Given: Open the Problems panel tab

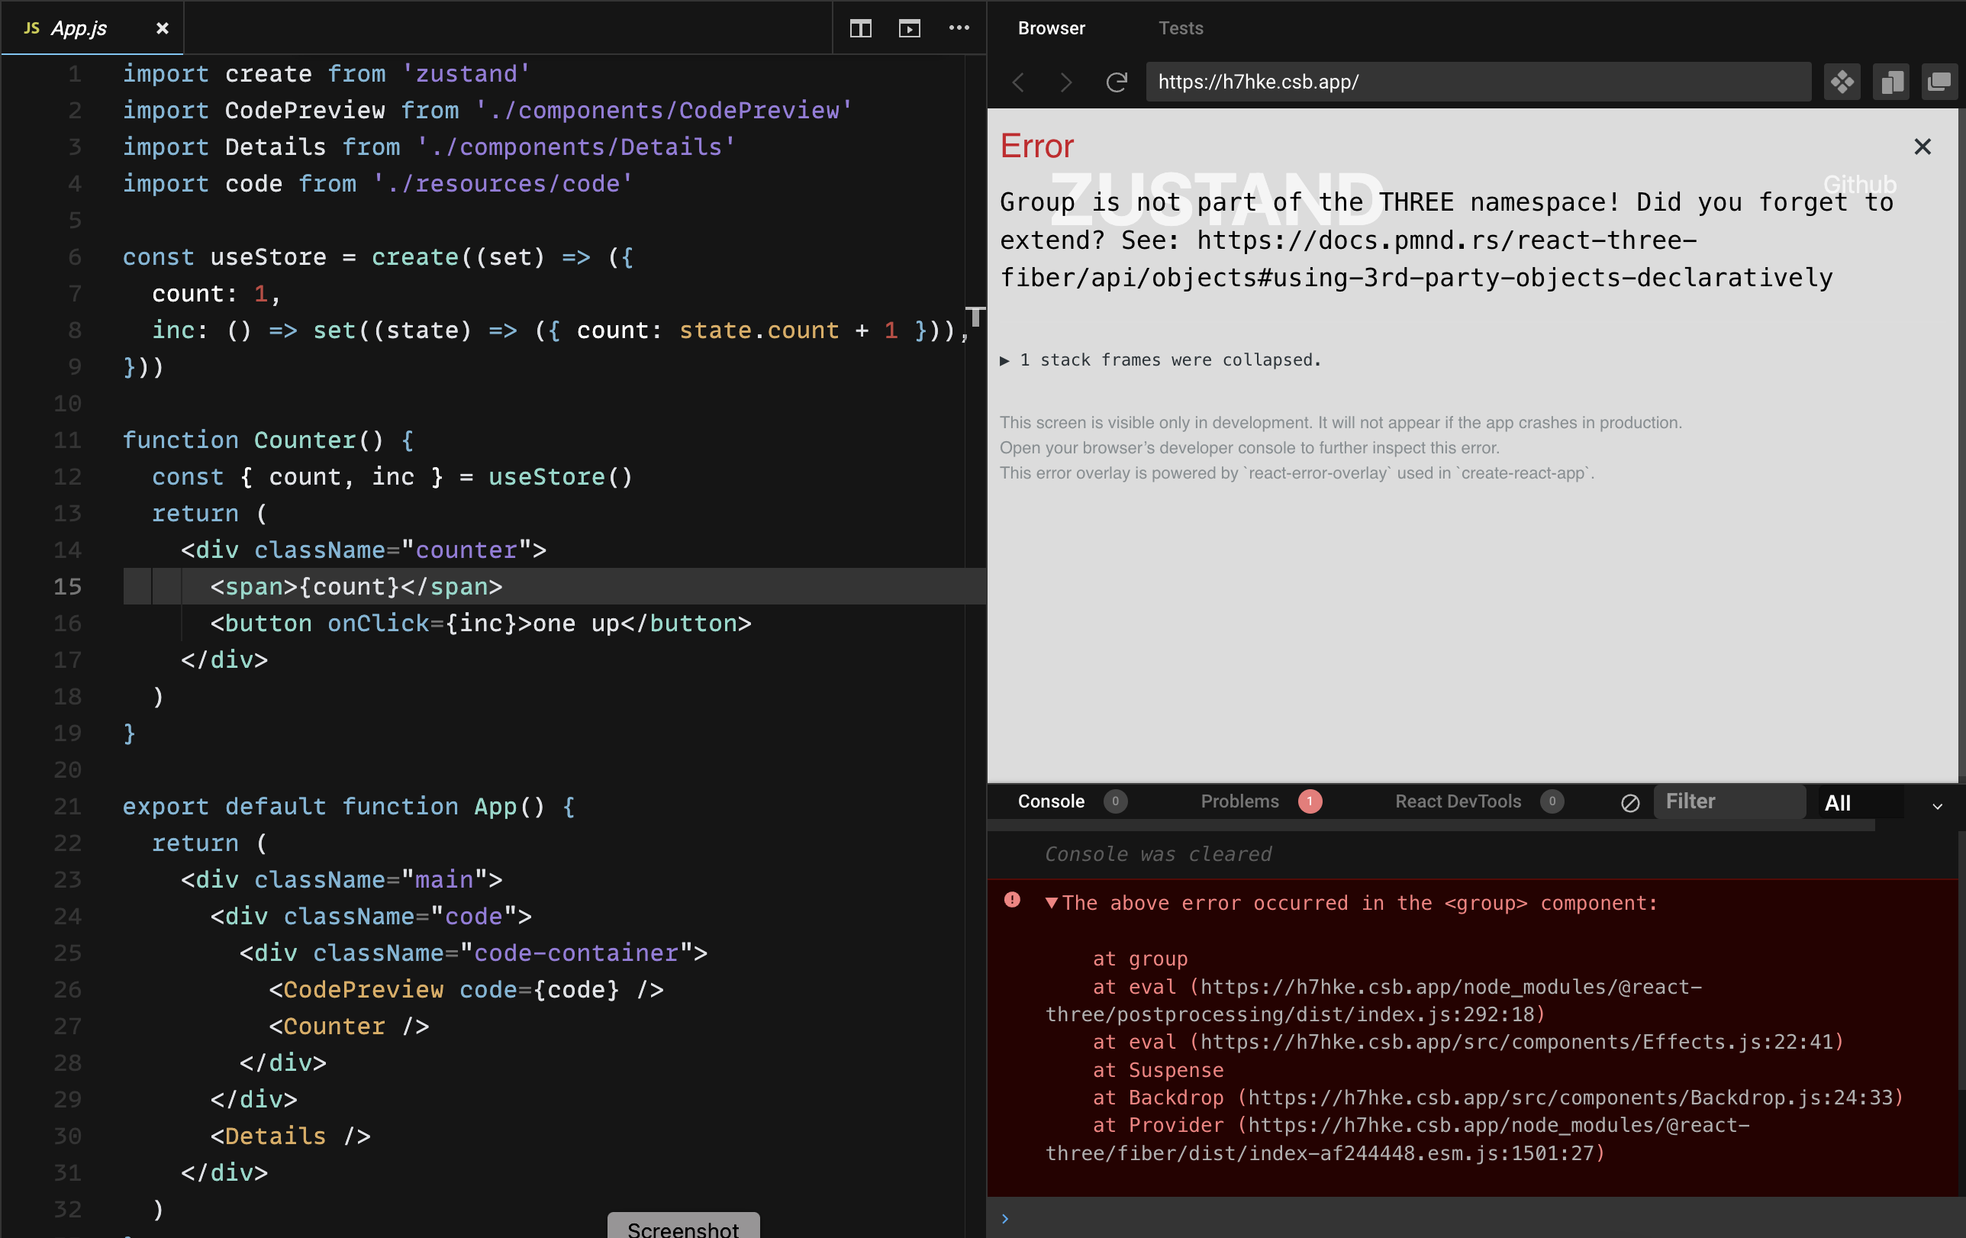Looking at the screenshot, I should (1239, 801).
